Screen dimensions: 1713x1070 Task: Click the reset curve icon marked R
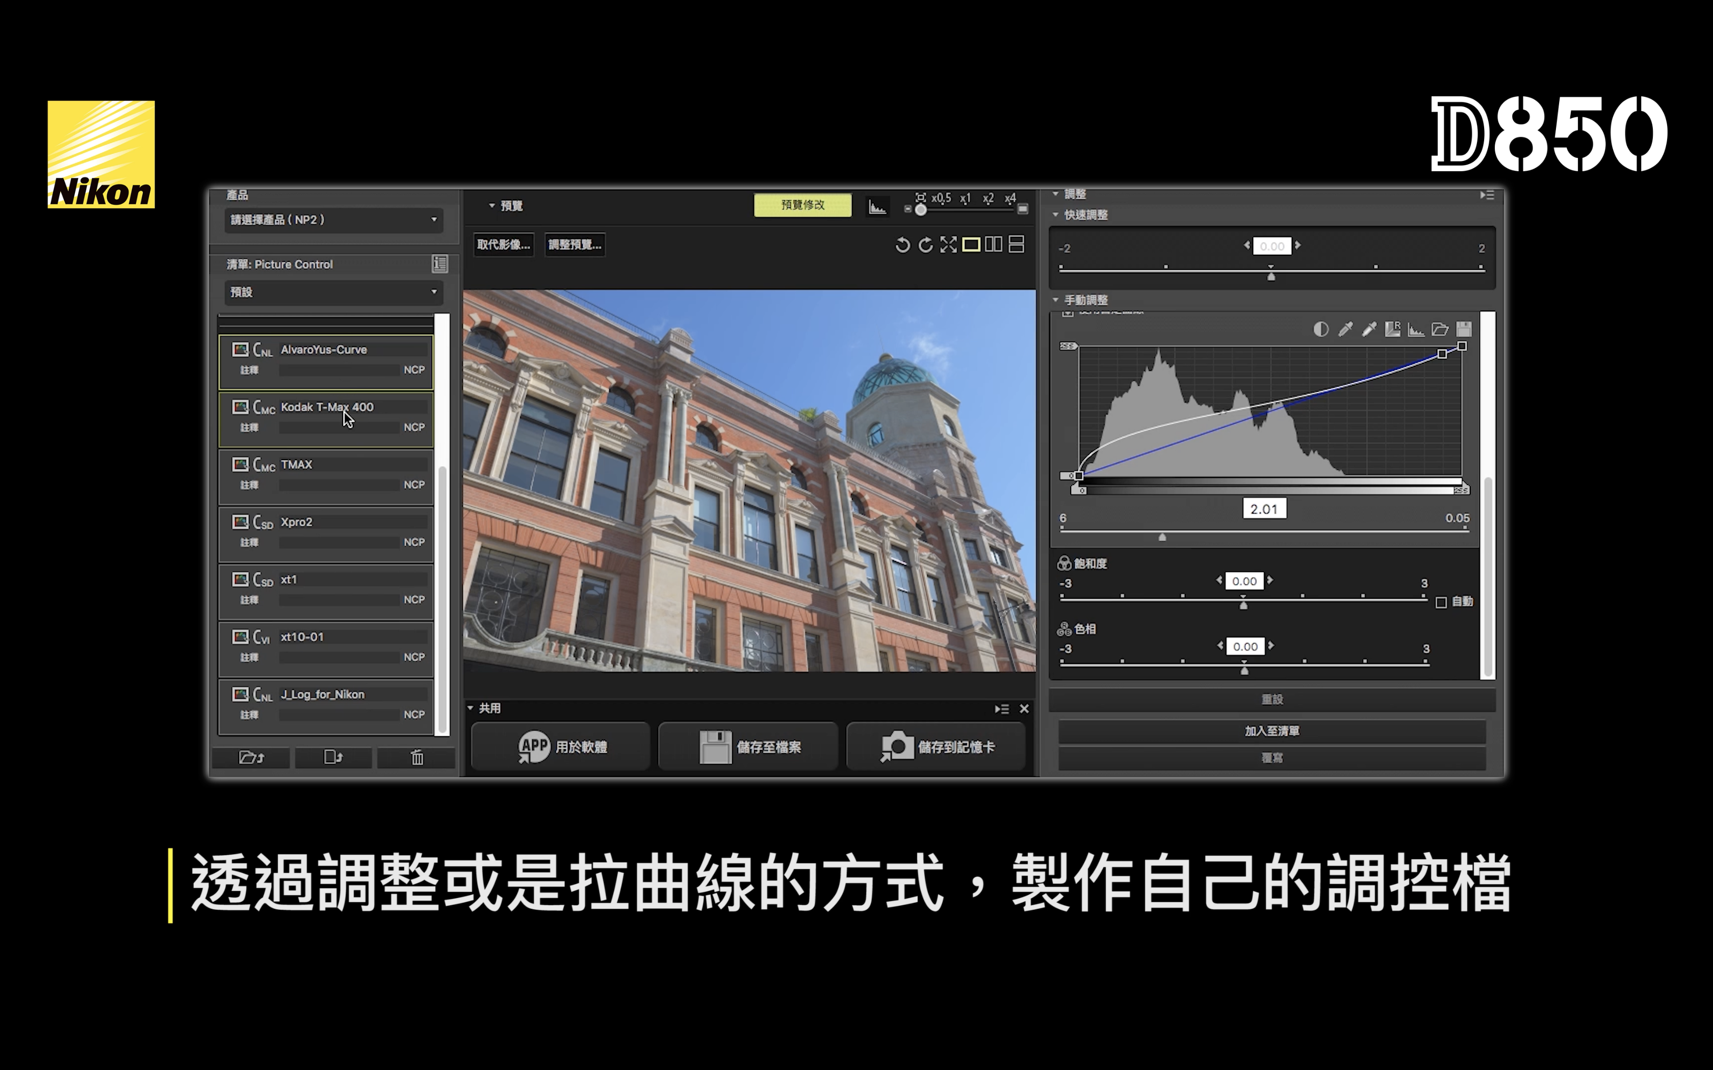click(1392, 329)
